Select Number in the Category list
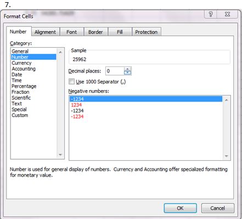This screenshot has height=219, width=242. pyautogui.click(x=33, y=57)
